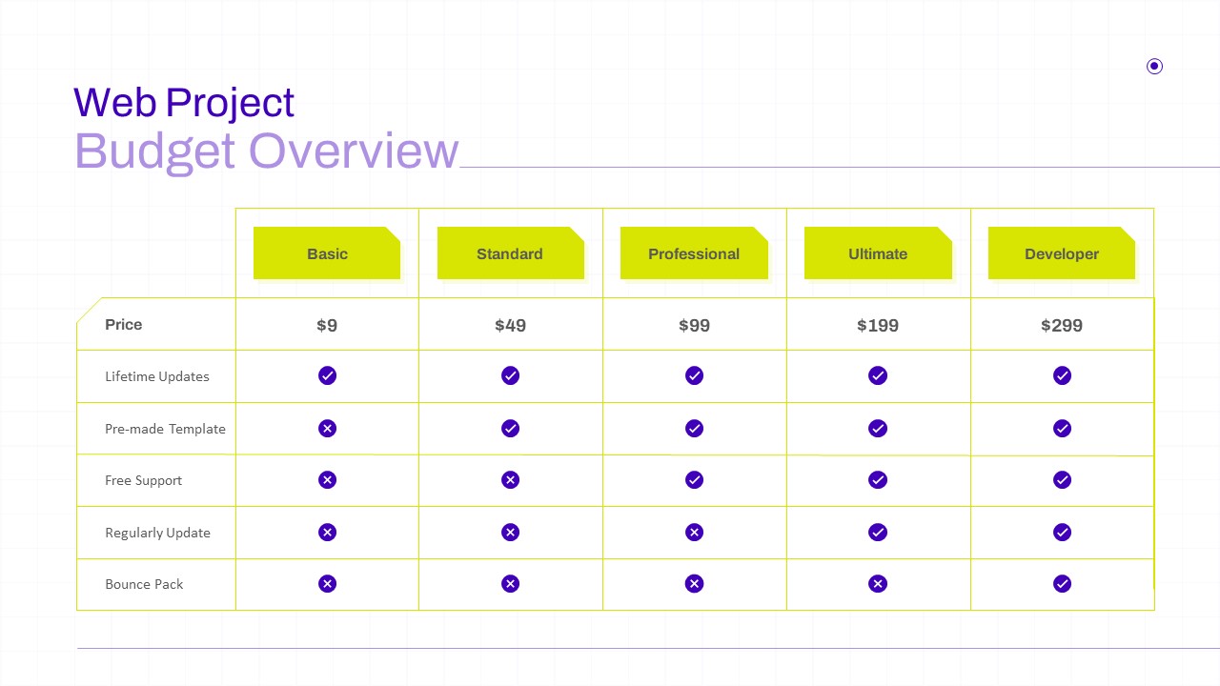
Task: Select the Ultimate plan header
Action: pos(878,253)
